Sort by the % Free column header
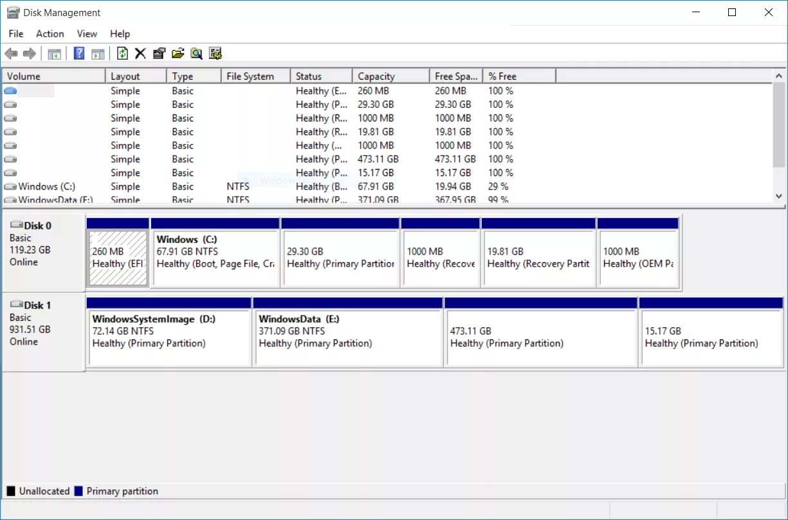Screen dimensions: 788x520 (x=519, y=76)
